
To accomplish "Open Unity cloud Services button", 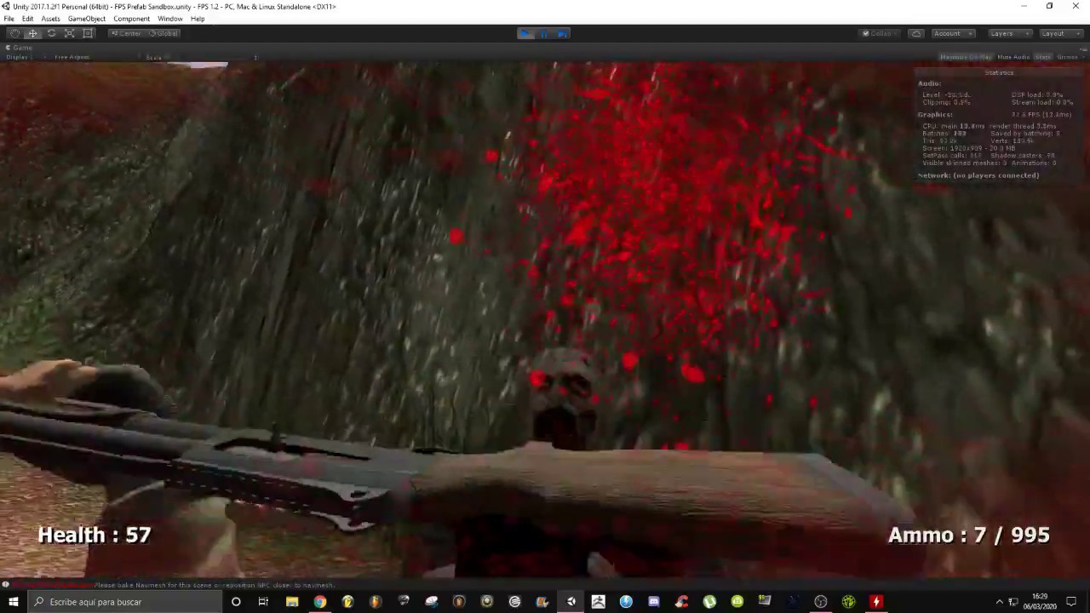I will tap(916, 33).
